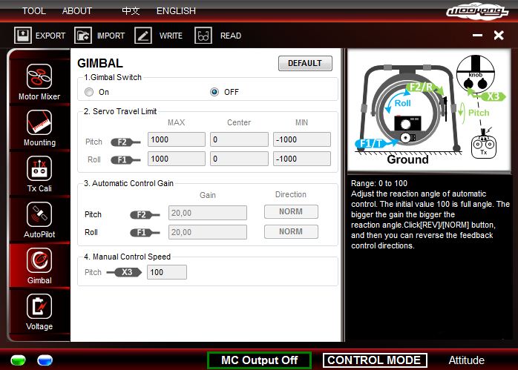Turn Gimbal Switch On

pos(89,92)
